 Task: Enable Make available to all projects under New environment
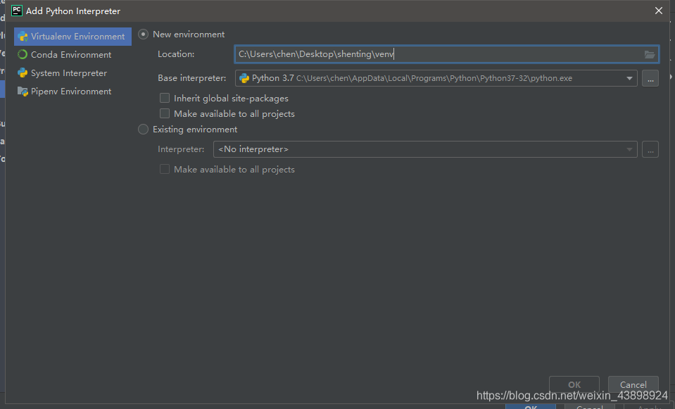click(165, 113)
